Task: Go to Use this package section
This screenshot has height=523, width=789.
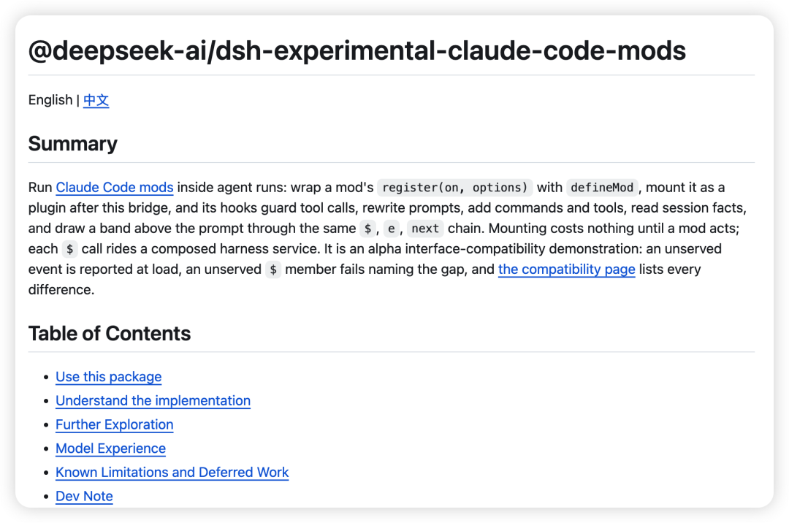Action: [109, 377]
